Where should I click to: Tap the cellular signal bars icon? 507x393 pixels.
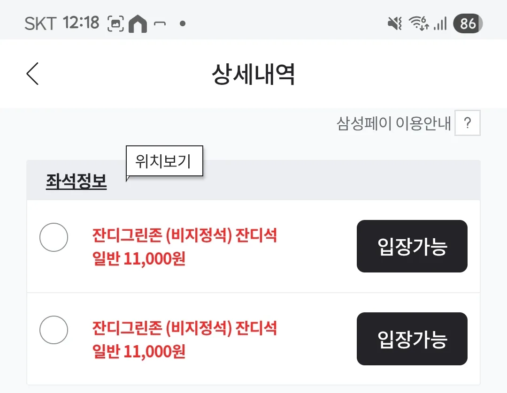pos(440,23)
